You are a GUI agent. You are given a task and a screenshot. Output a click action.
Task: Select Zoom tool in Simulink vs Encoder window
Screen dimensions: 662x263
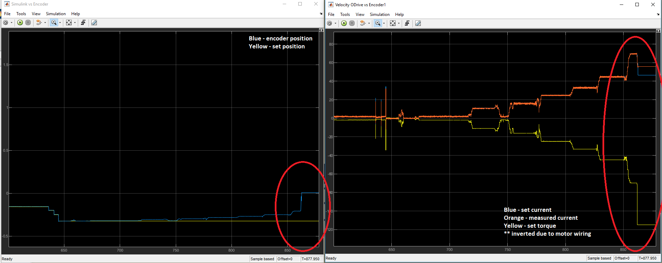(54, 22)
